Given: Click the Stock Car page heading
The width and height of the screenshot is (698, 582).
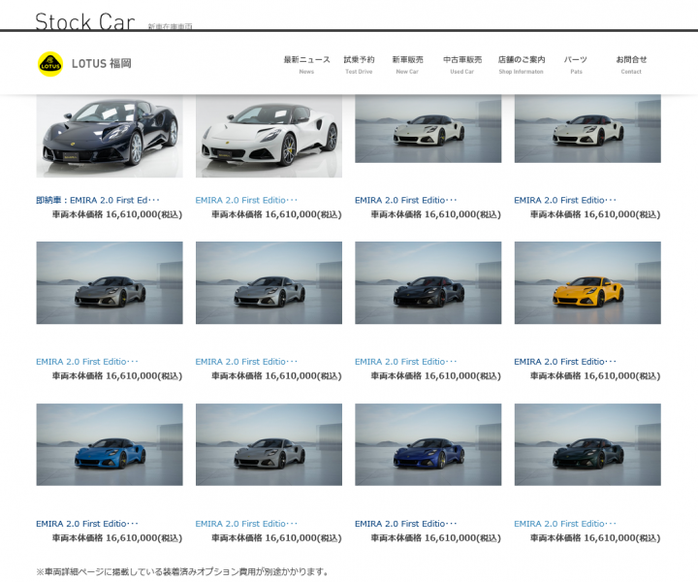Looking at the screenshot, I should 84,21.
